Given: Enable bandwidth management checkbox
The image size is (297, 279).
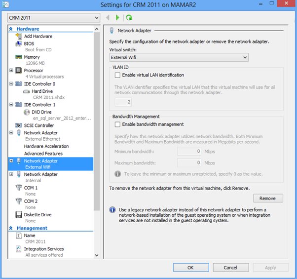Looking at the screenshot, I should (x=117, y=124).
